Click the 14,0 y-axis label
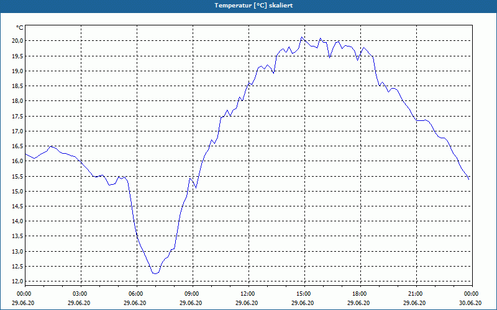497x310 pixels. (x=18, y=221)
